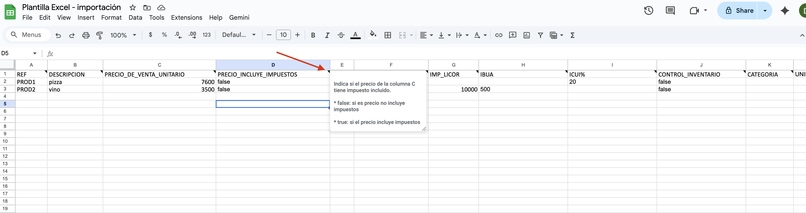806x213 pixels.
Task: Open the Extensions menu
Action: click(x=186, y=17)
